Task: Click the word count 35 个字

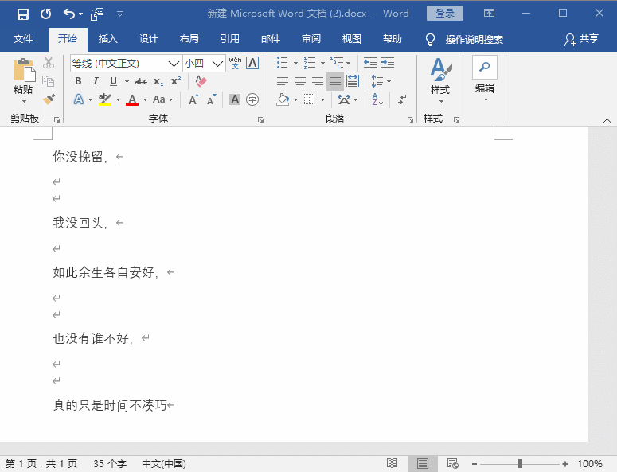Action: (109, 464)
